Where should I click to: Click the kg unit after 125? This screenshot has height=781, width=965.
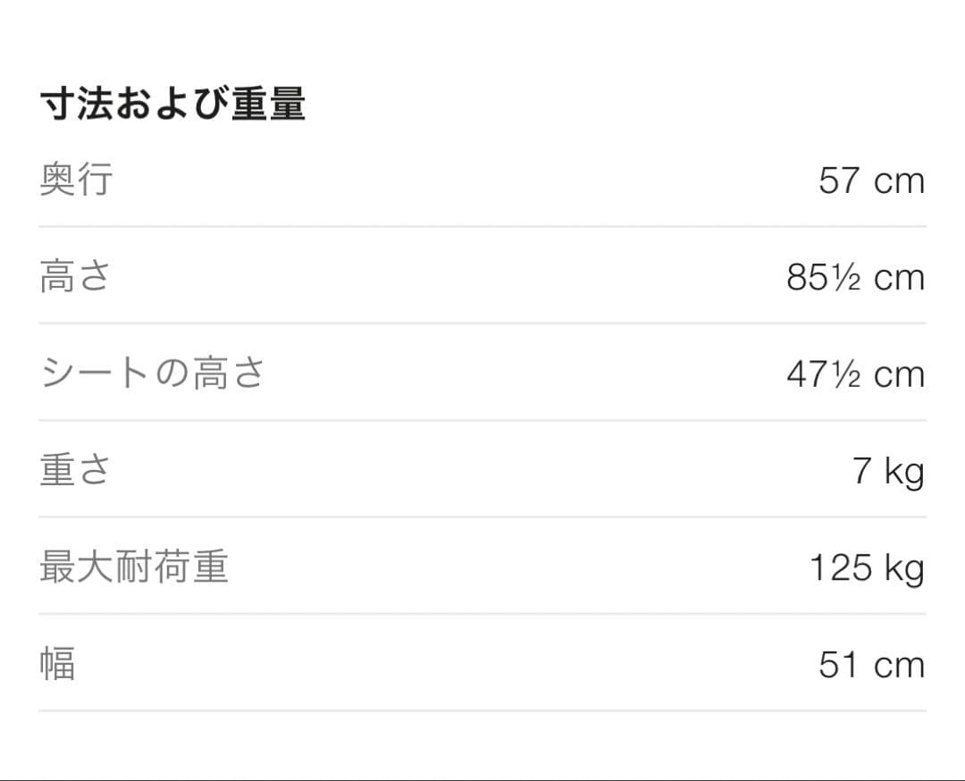(904, 569)
